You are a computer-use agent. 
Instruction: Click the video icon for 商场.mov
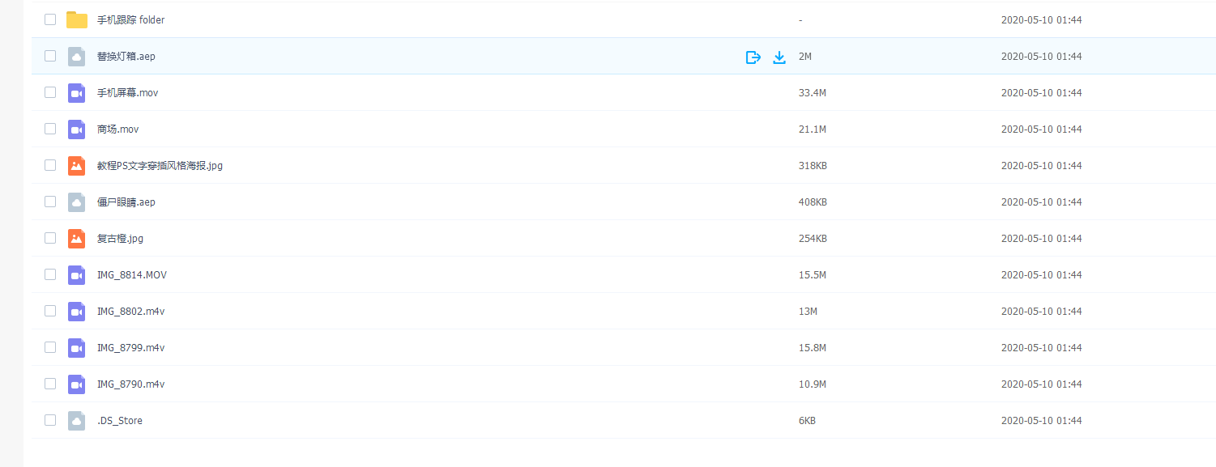pos(77,129)
